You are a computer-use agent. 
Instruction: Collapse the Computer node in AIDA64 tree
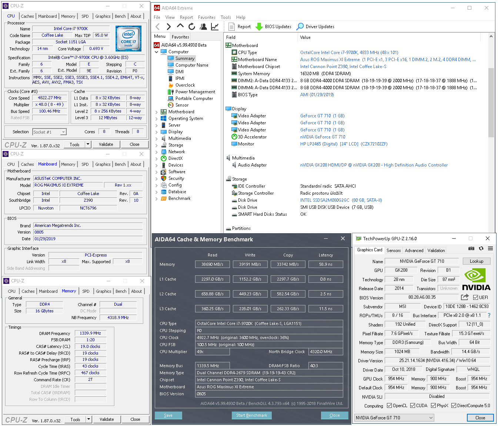tap(157, 52)
